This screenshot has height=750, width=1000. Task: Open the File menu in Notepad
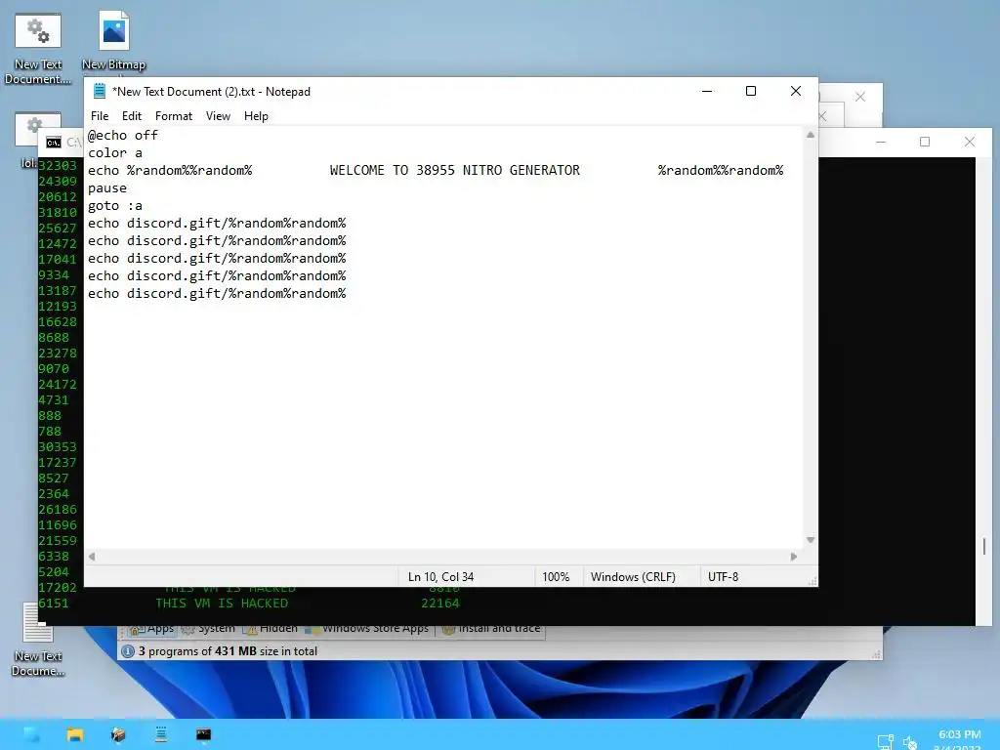100,116
